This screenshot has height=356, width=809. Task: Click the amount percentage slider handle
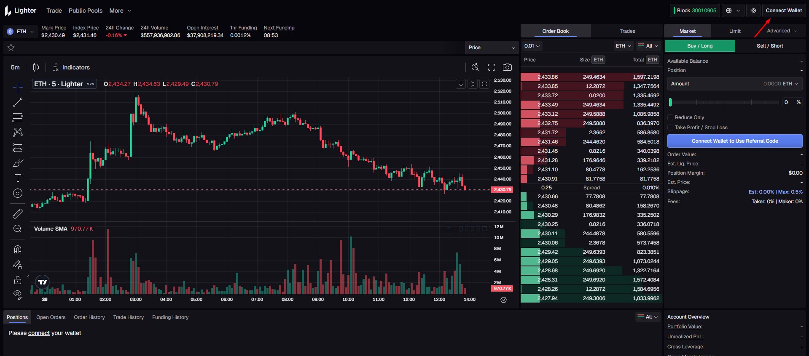[670, 102]
